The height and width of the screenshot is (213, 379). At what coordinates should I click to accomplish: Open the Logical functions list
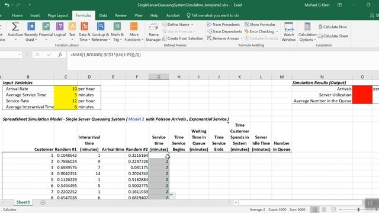[60, 31]
